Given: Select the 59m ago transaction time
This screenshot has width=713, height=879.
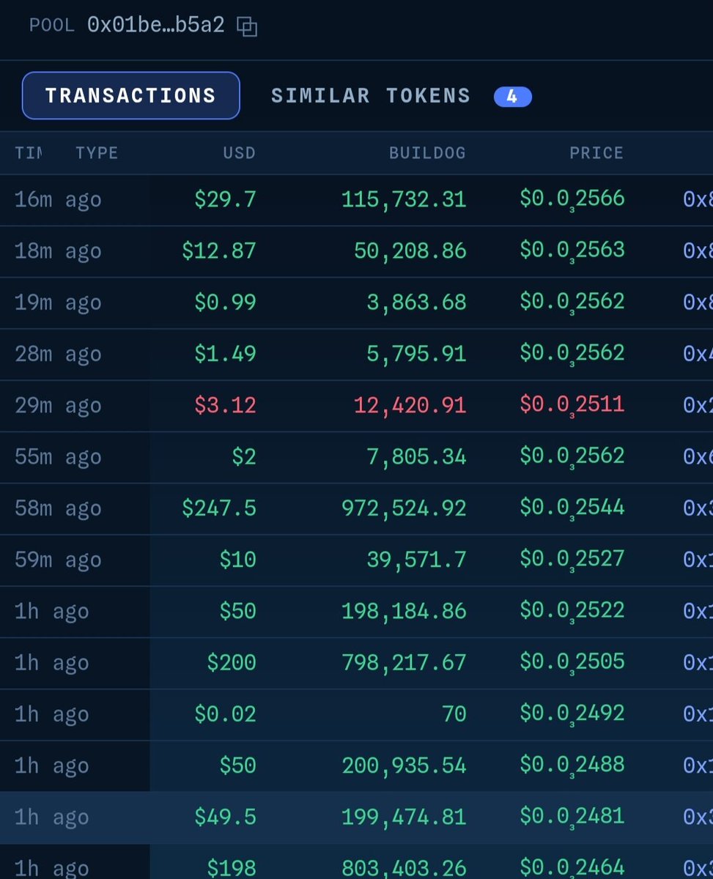Looking at the screenshot, I should tap(58, 560).
